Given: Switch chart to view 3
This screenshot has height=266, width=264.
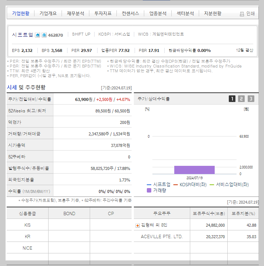Looking at the screenshot, I should 251,99.
